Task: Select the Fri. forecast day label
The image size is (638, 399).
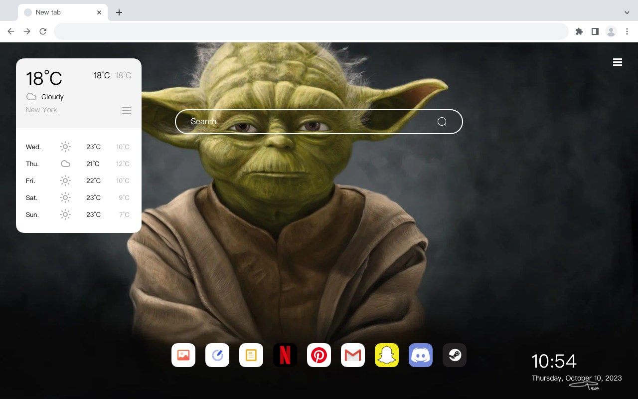Action: coord(30,181)
